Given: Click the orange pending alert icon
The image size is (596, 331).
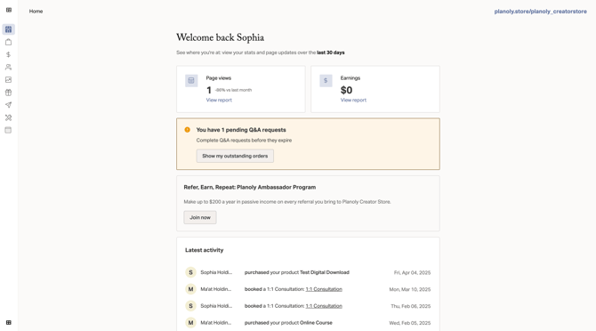Looking at the screenshot, I should [x=188, y=130].
